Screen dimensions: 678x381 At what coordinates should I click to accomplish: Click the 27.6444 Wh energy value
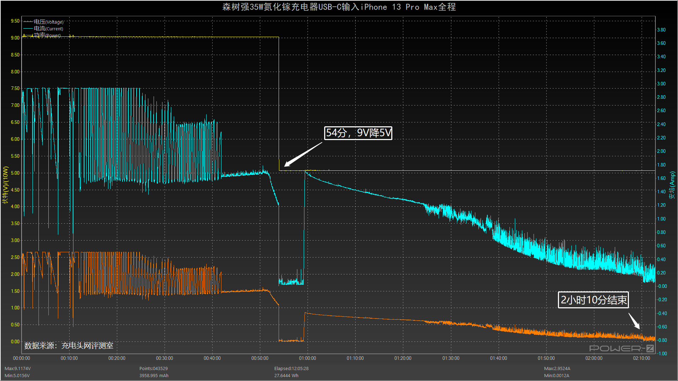286,375
